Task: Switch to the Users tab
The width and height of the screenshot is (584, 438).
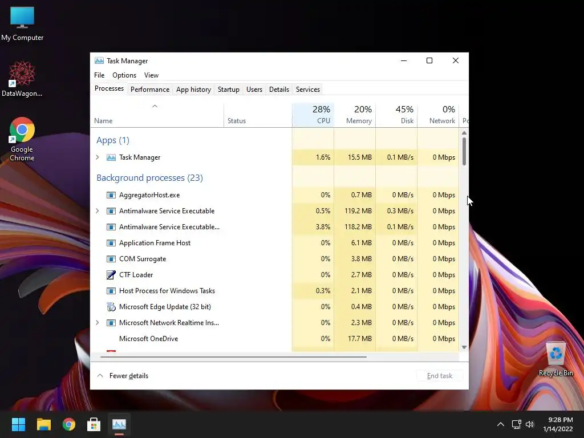Action: tap(254, 90)
